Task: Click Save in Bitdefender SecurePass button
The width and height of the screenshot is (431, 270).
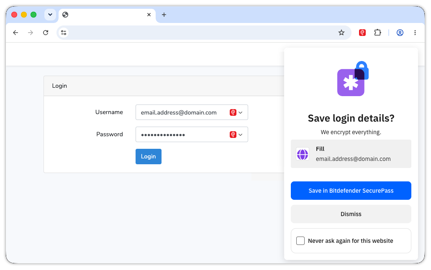Action: point(351,191)
